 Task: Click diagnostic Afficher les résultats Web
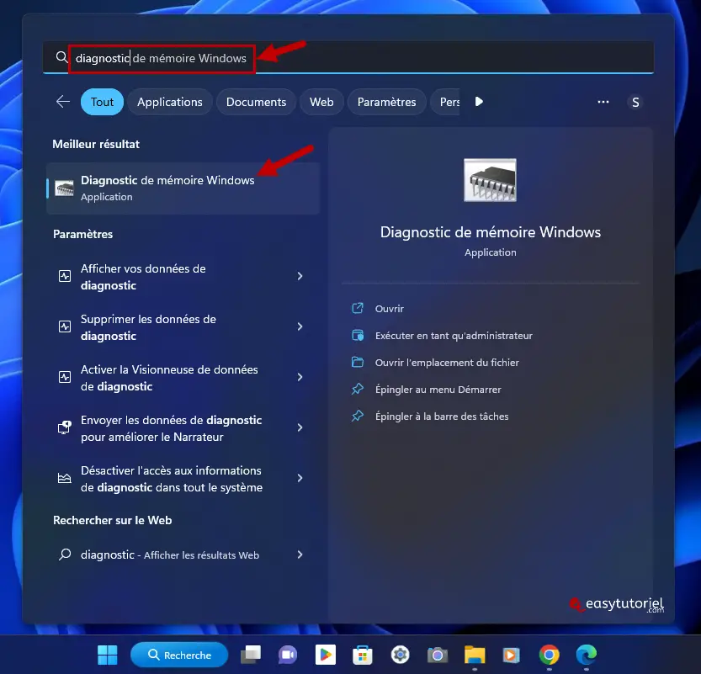coord(183,555)
